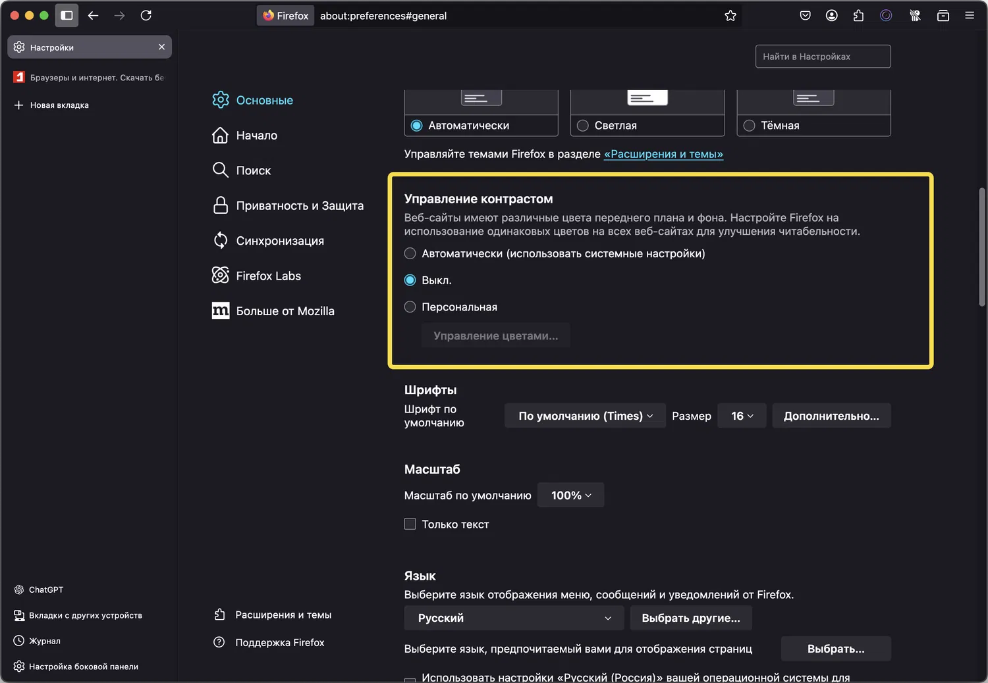Screen dimensions: 988x683
Task: Open the Pocket save icon
Action: pyautogui.click(x=805, y=16)
